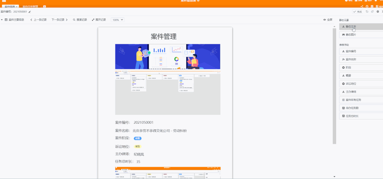Open the history clock icon
Viewport: 383px width, 179px height.
(367, 6)
